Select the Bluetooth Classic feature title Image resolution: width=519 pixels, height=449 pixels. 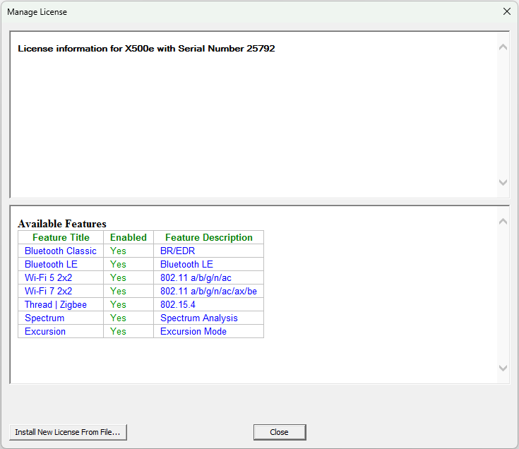pyautogui.click(x=61, y=251)
